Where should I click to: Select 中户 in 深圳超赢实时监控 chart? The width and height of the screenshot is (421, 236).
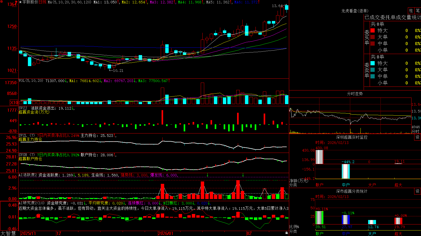(x=346, y=185)
